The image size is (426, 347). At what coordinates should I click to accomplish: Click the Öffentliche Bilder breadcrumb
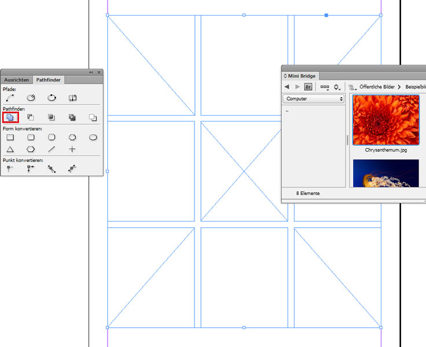point(377,87)
